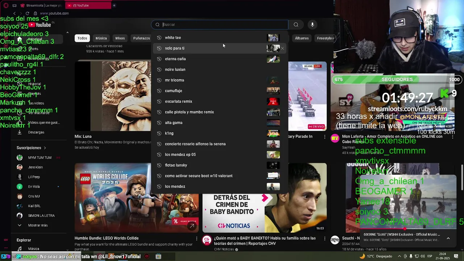Select the Todos filter chip

pos(82,38)
